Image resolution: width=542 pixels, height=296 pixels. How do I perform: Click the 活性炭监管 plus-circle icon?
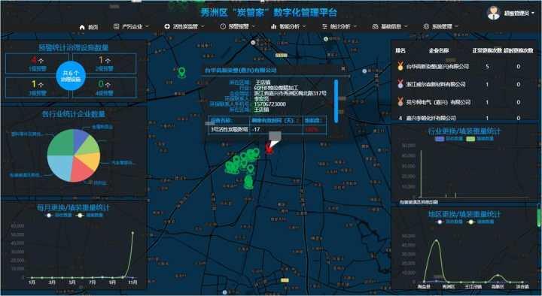coord(167,26)
